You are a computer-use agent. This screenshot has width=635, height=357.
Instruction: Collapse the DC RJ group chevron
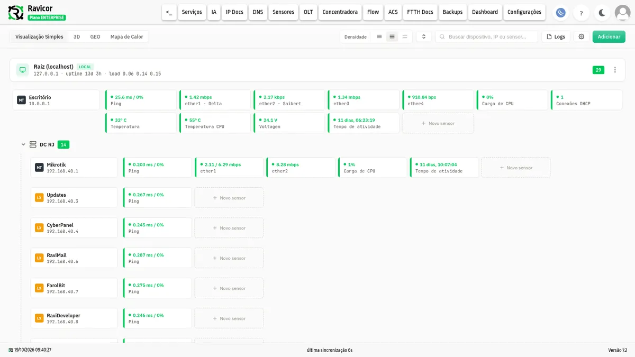click(x=23, y=144)
